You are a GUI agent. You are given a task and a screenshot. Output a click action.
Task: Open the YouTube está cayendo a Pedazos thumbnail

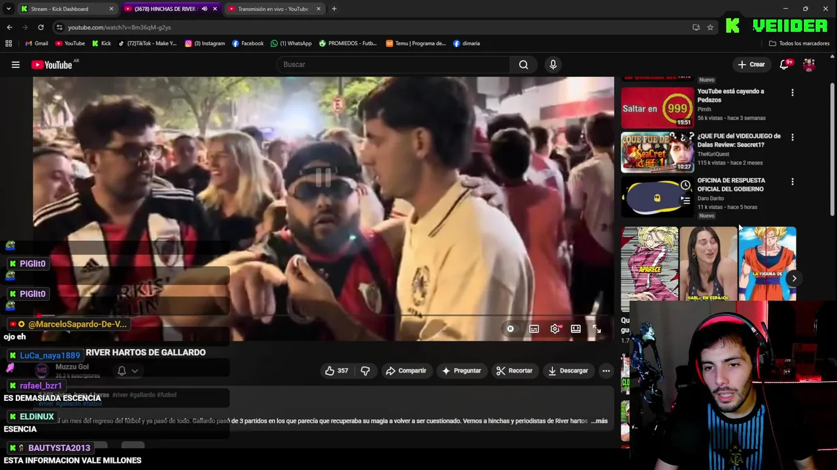click(657, 108)
